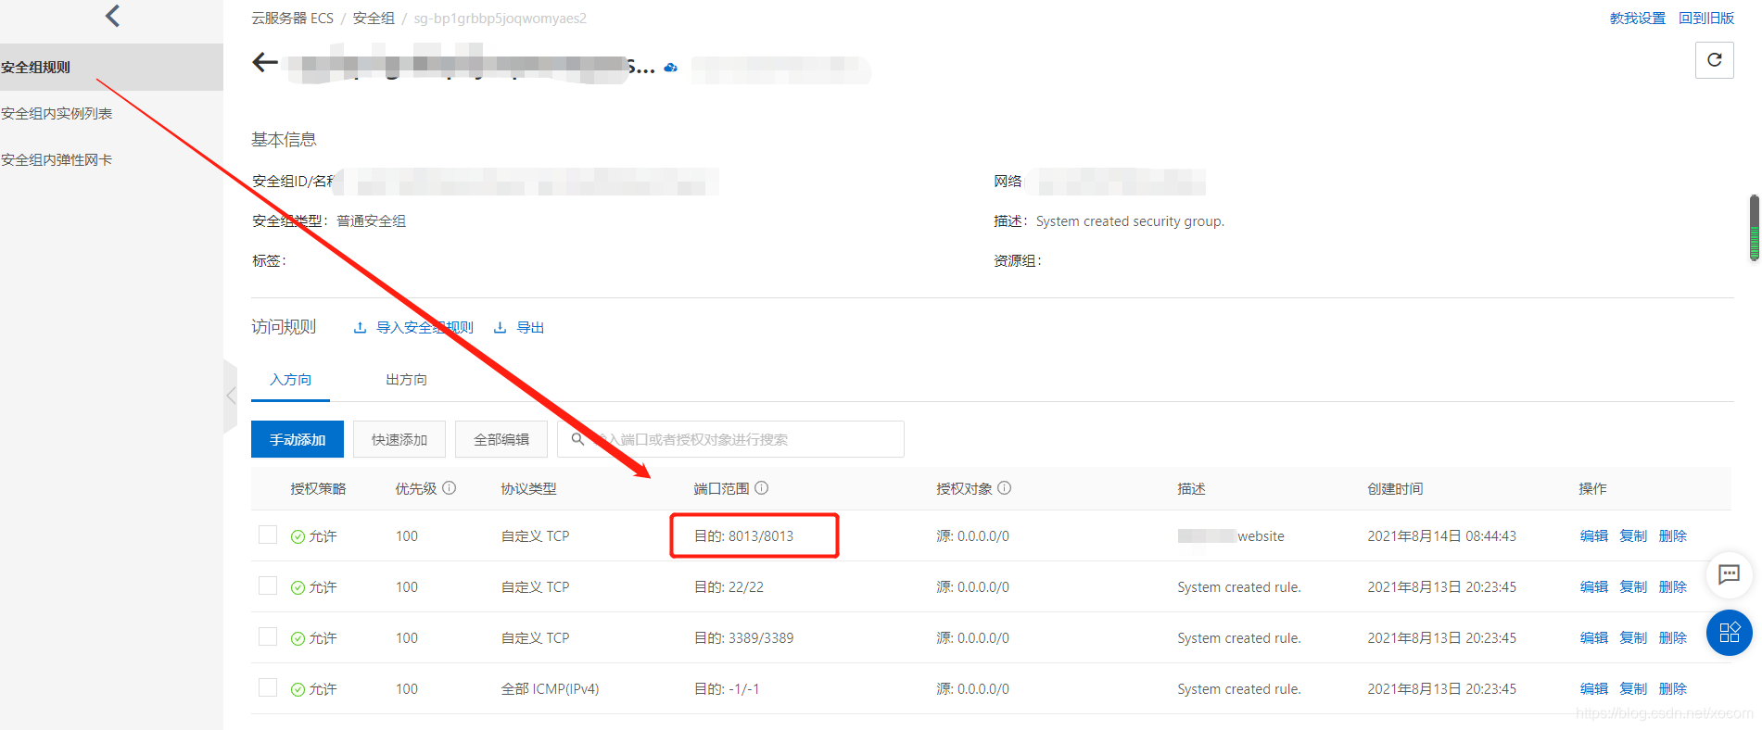Click 安全组 breadcrumb link

(374, 19)
